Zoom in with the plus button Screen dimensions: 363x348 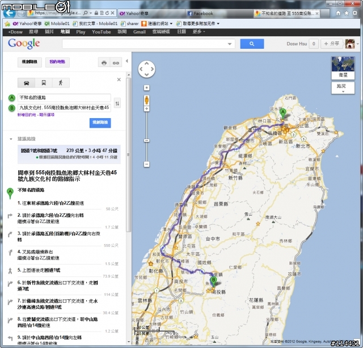click(x=146, y=108)
